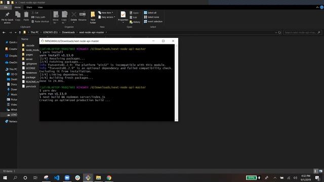Click Downloads in the address bar
This screenshot has width=324, height=182.
point(68,32)
